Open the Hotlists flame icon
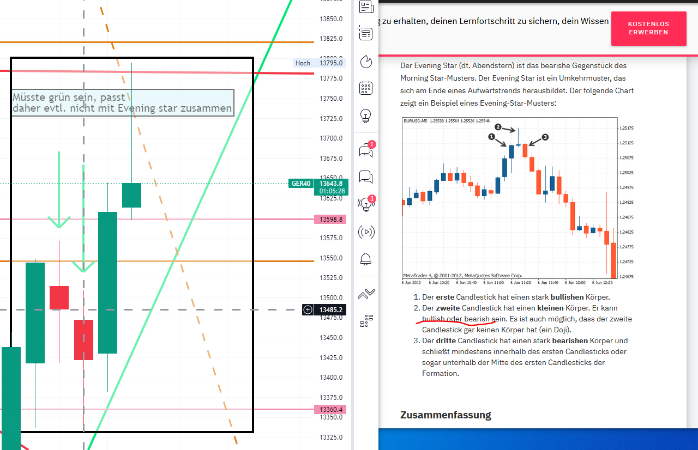Image resolution: width=698 pixels, height=450 pixels. click(366, 62)
